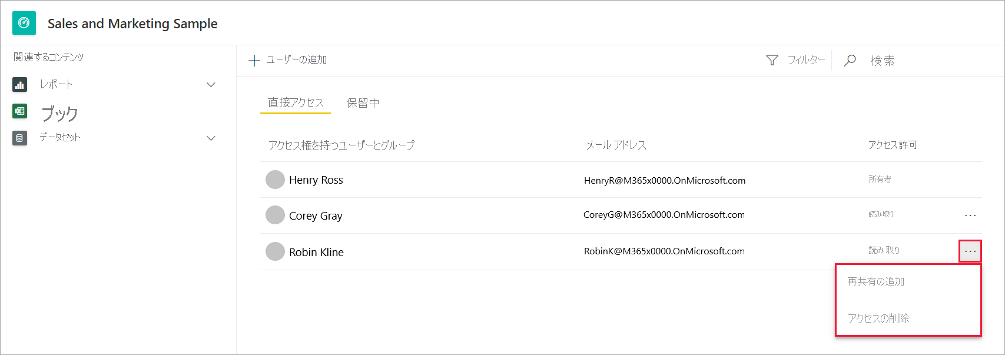Click the teal Sales and Marketing Sample dashboard icon

(24, 23)
